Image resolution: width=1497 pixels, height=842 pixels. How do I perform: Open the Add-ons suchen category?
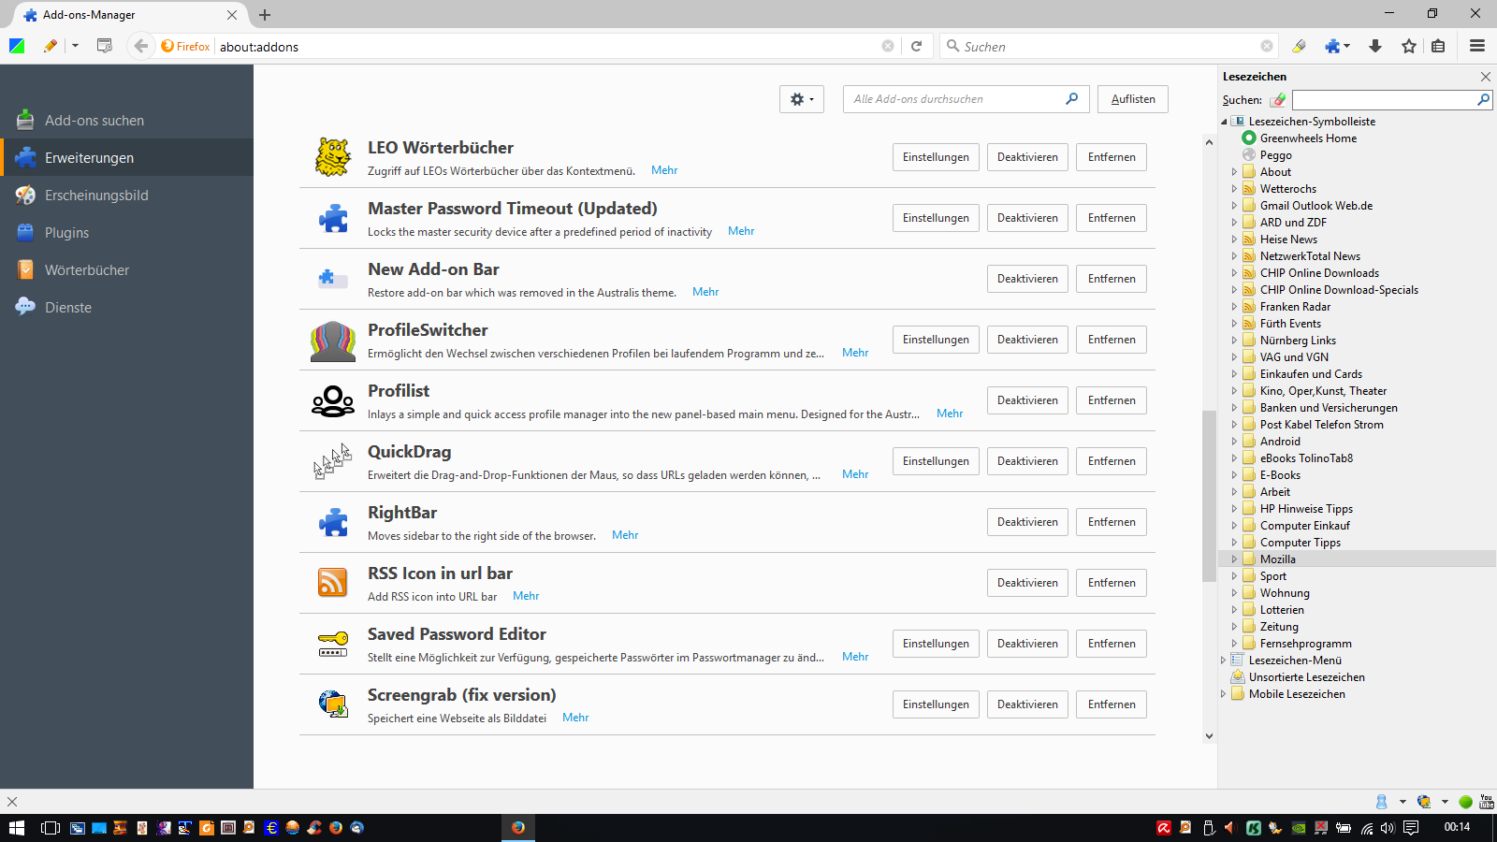[126, 120]
